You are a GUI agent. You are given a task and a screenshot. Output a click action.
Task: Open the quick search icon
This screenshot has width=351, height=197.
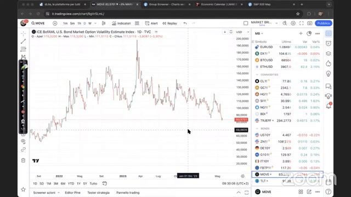pyautogui.click(x=285, y=23)
